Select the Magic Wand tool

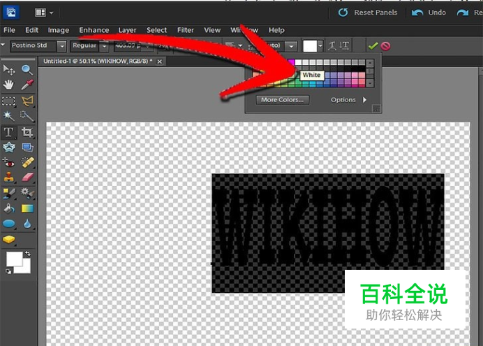point(8,116)
